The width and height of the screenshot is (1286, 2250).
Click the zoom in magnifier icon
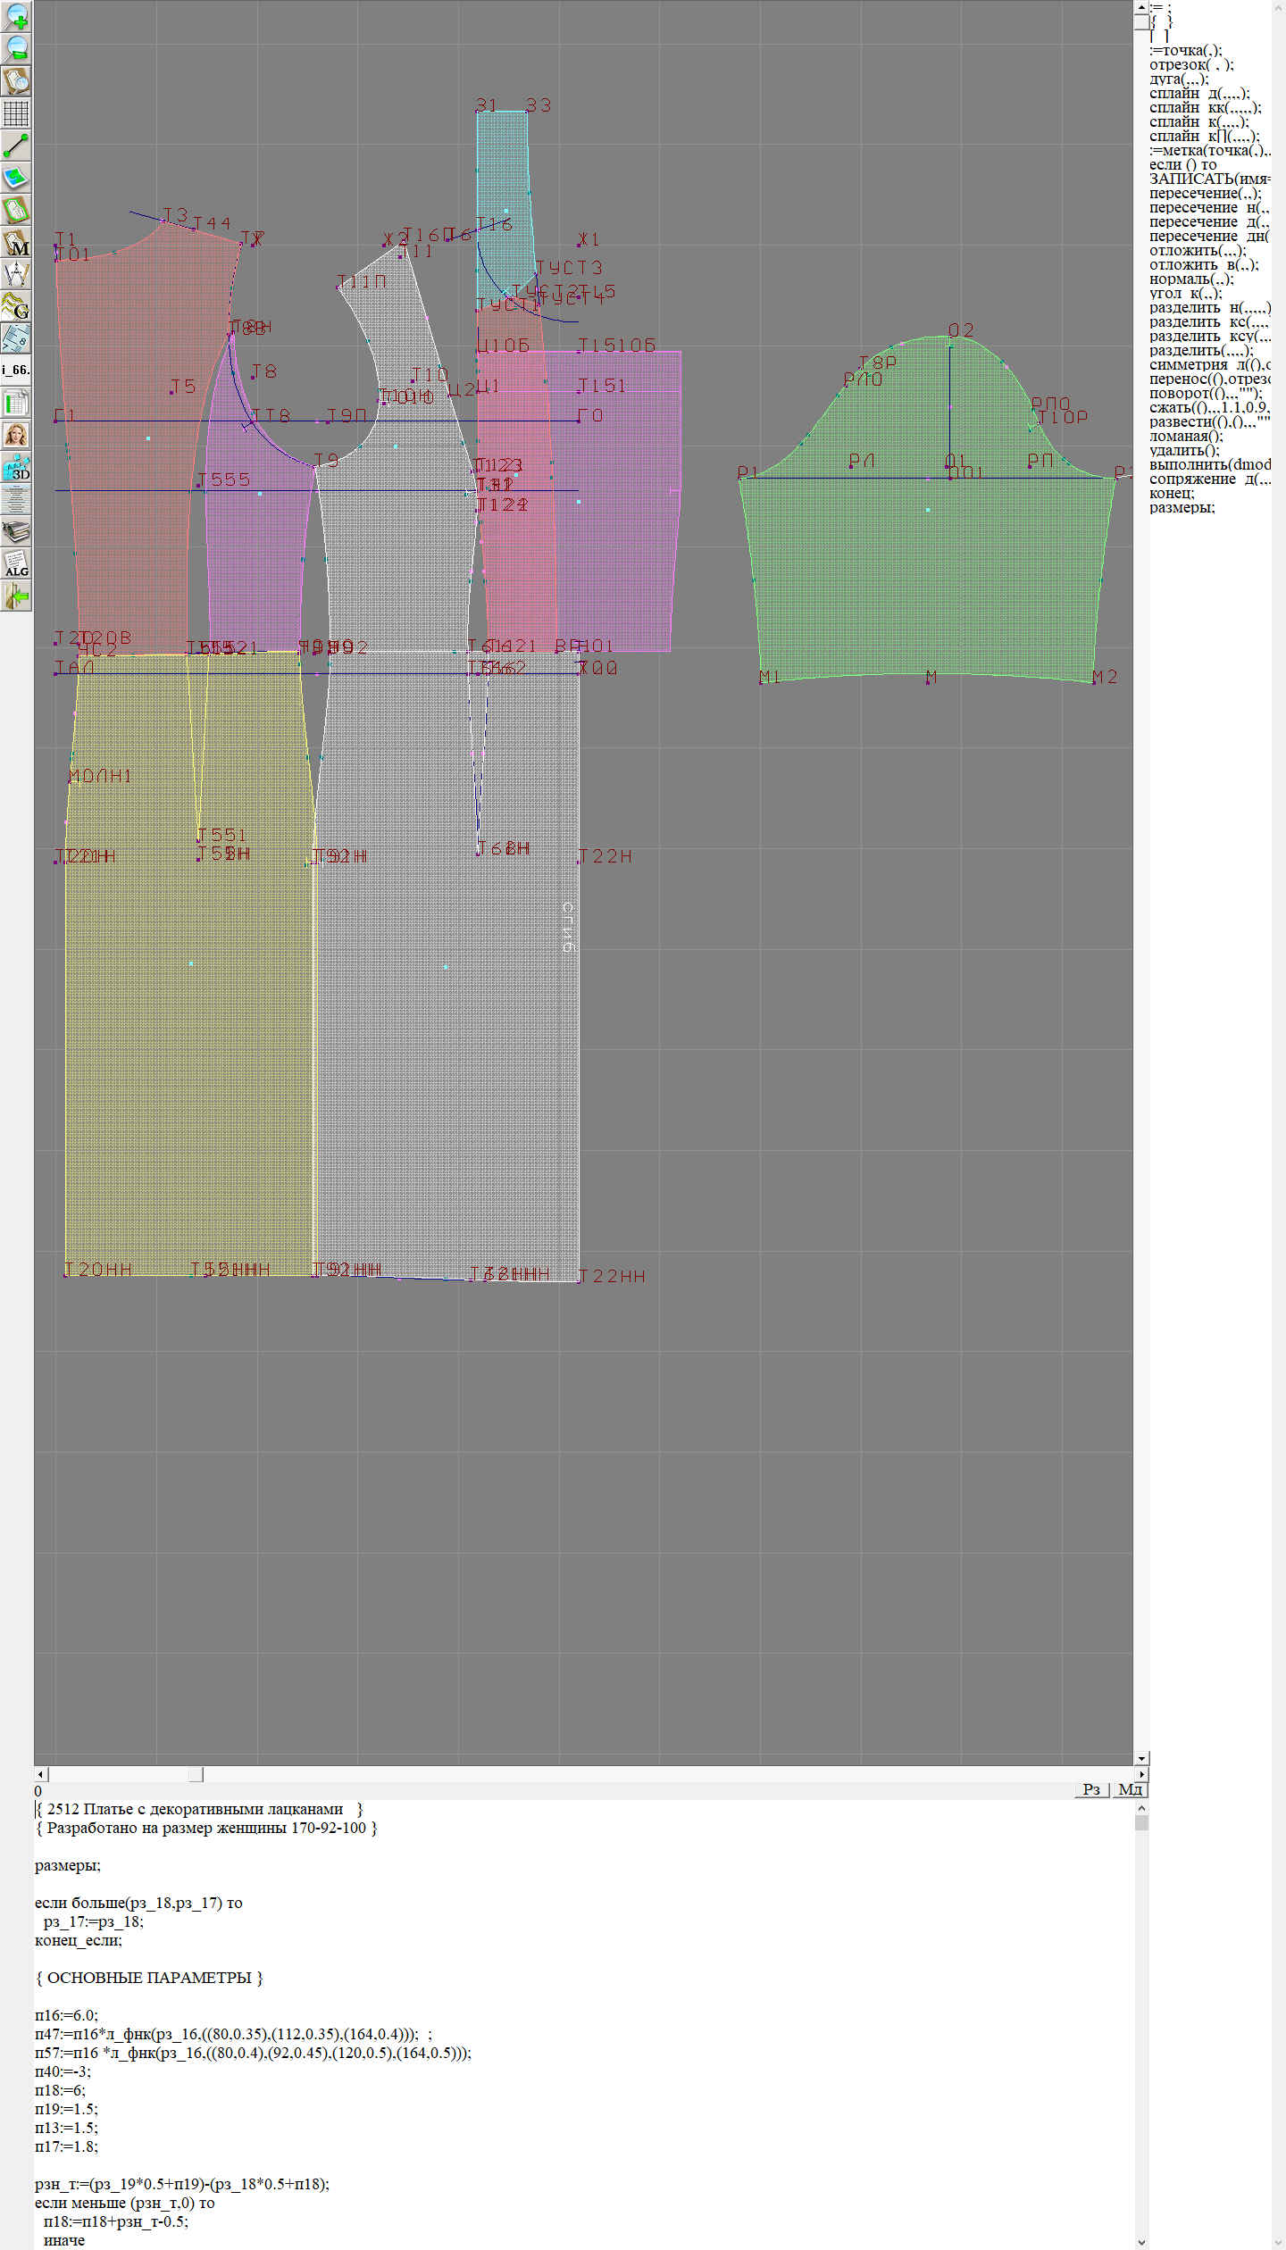coord(16,16)
